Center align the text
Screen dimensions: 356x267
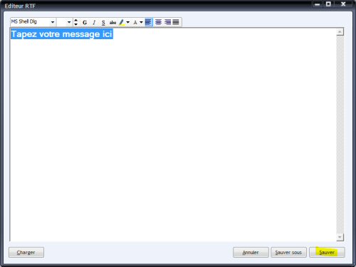(x=158, y=22)
